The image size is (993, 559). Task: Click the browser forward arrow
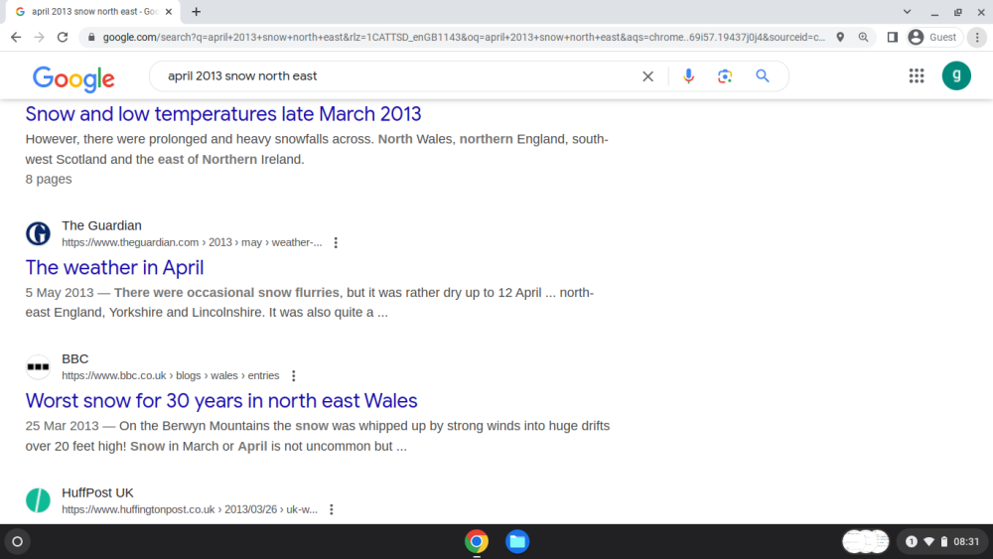click(x=40, y=38)
